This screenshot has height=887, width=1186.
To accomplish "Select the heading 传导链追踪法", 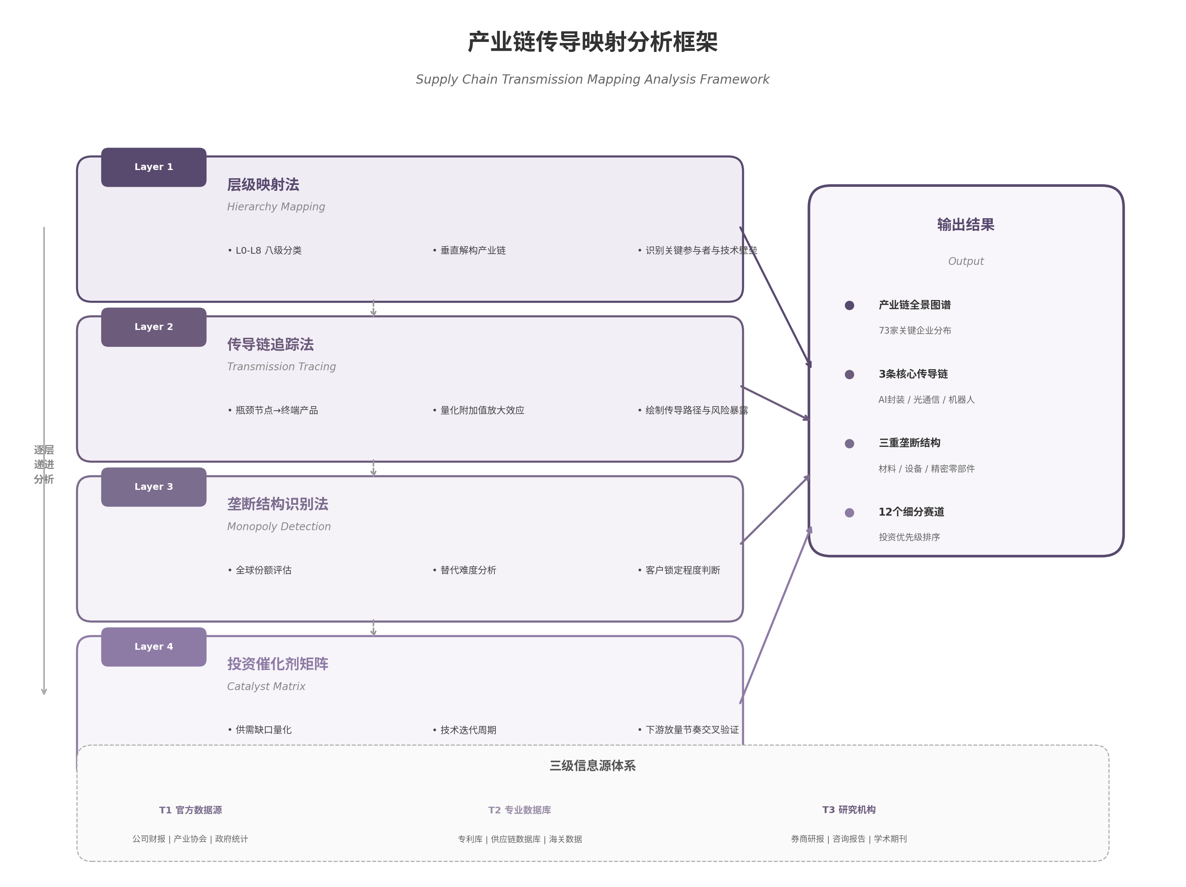I will [x=270, y=344].
